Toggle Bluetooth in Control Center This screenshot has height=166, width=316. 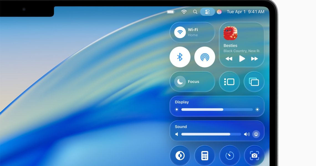coord(180,57)
